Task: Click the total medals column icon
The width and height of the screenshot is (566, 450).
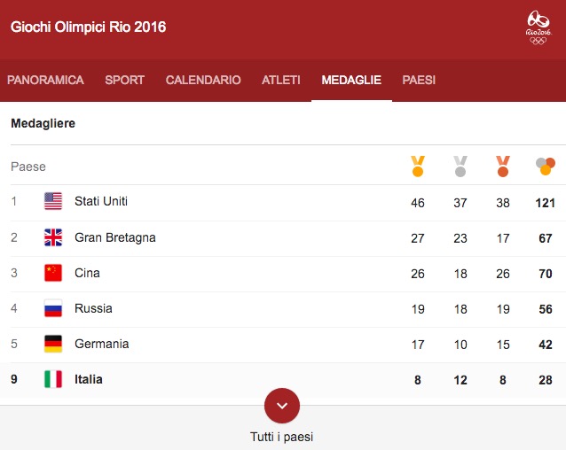Action: coord(546,166)
